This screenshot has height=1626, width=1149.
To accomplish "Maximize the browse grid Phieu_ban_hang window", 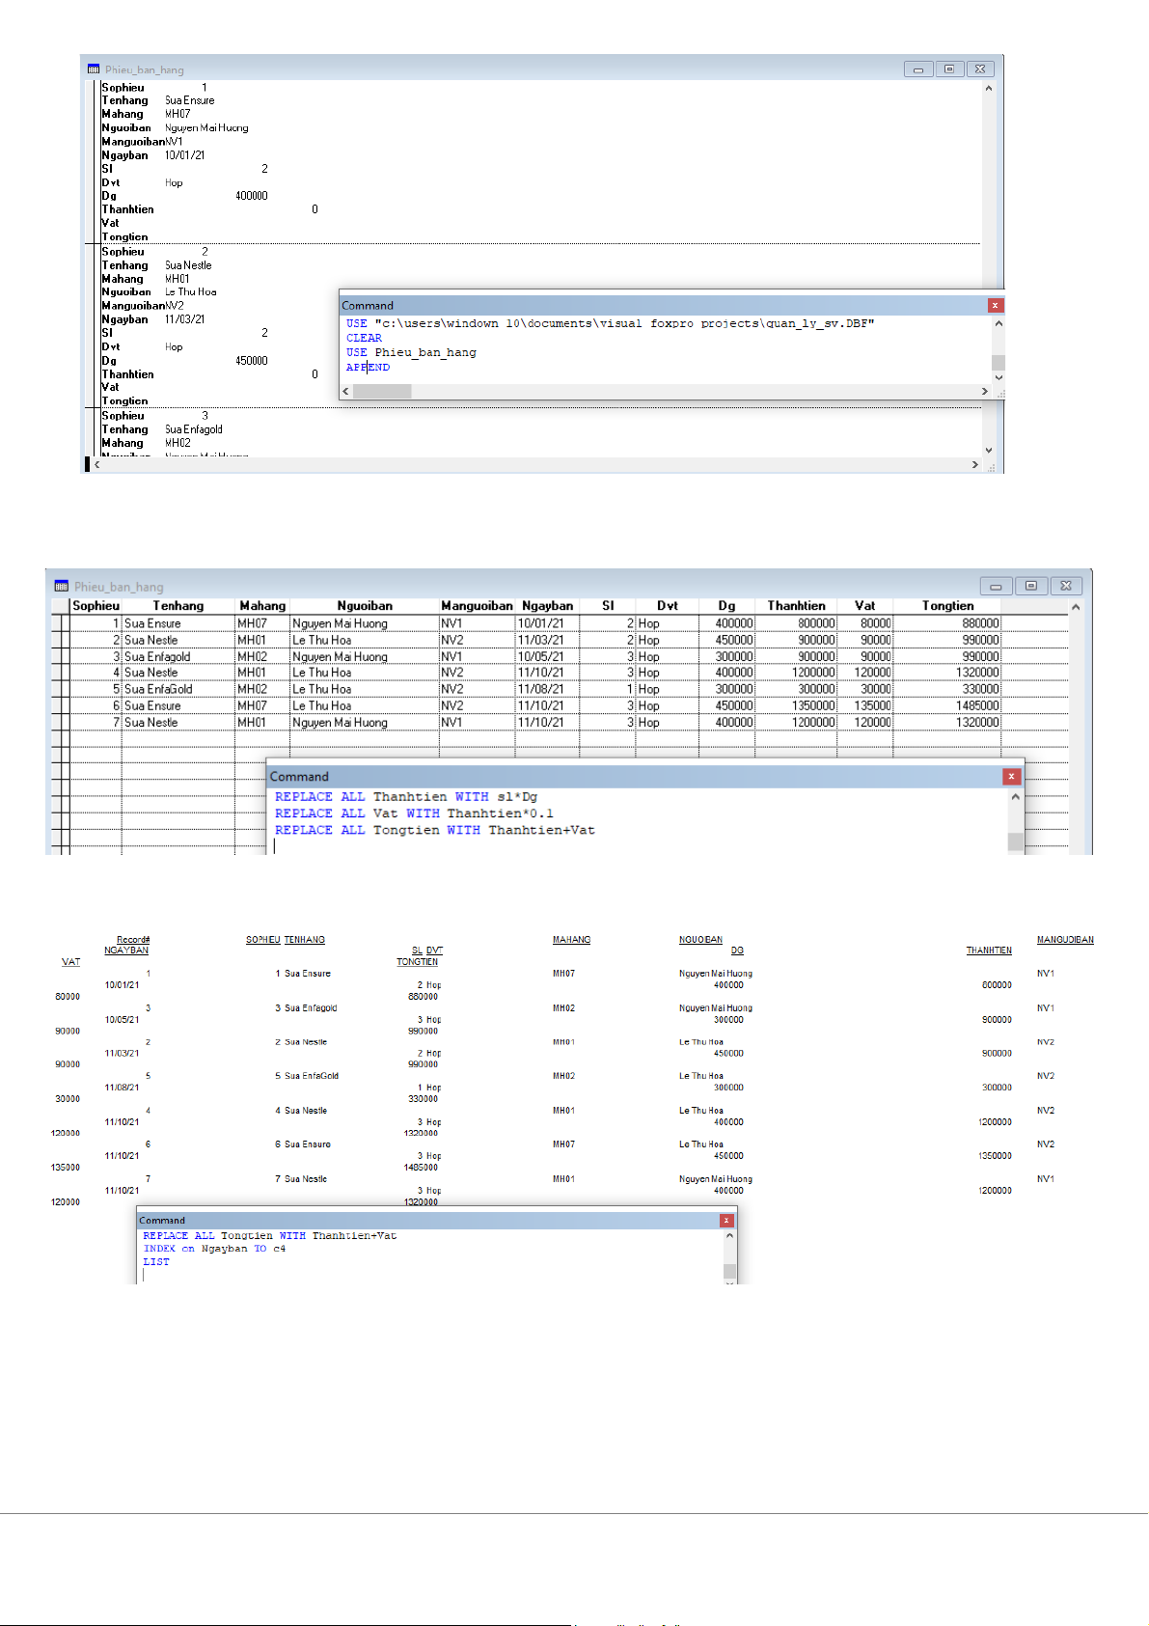I will click(x=1030, y=586).
